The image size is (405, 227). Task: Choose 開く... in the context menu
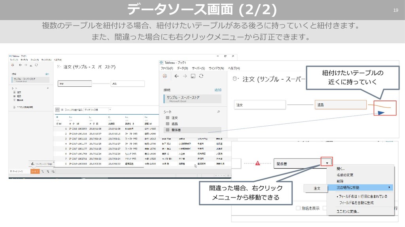pos(341,169)
